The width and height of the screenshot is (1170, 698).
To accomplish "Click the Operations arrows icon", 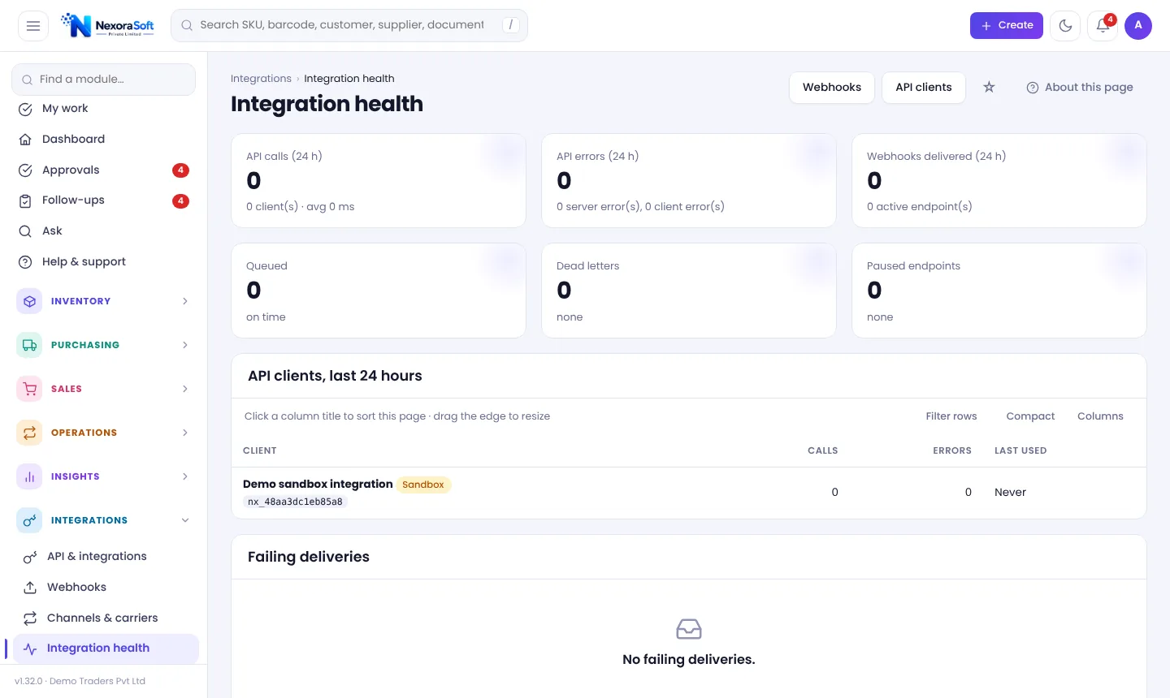I will (x=29, y=433).
